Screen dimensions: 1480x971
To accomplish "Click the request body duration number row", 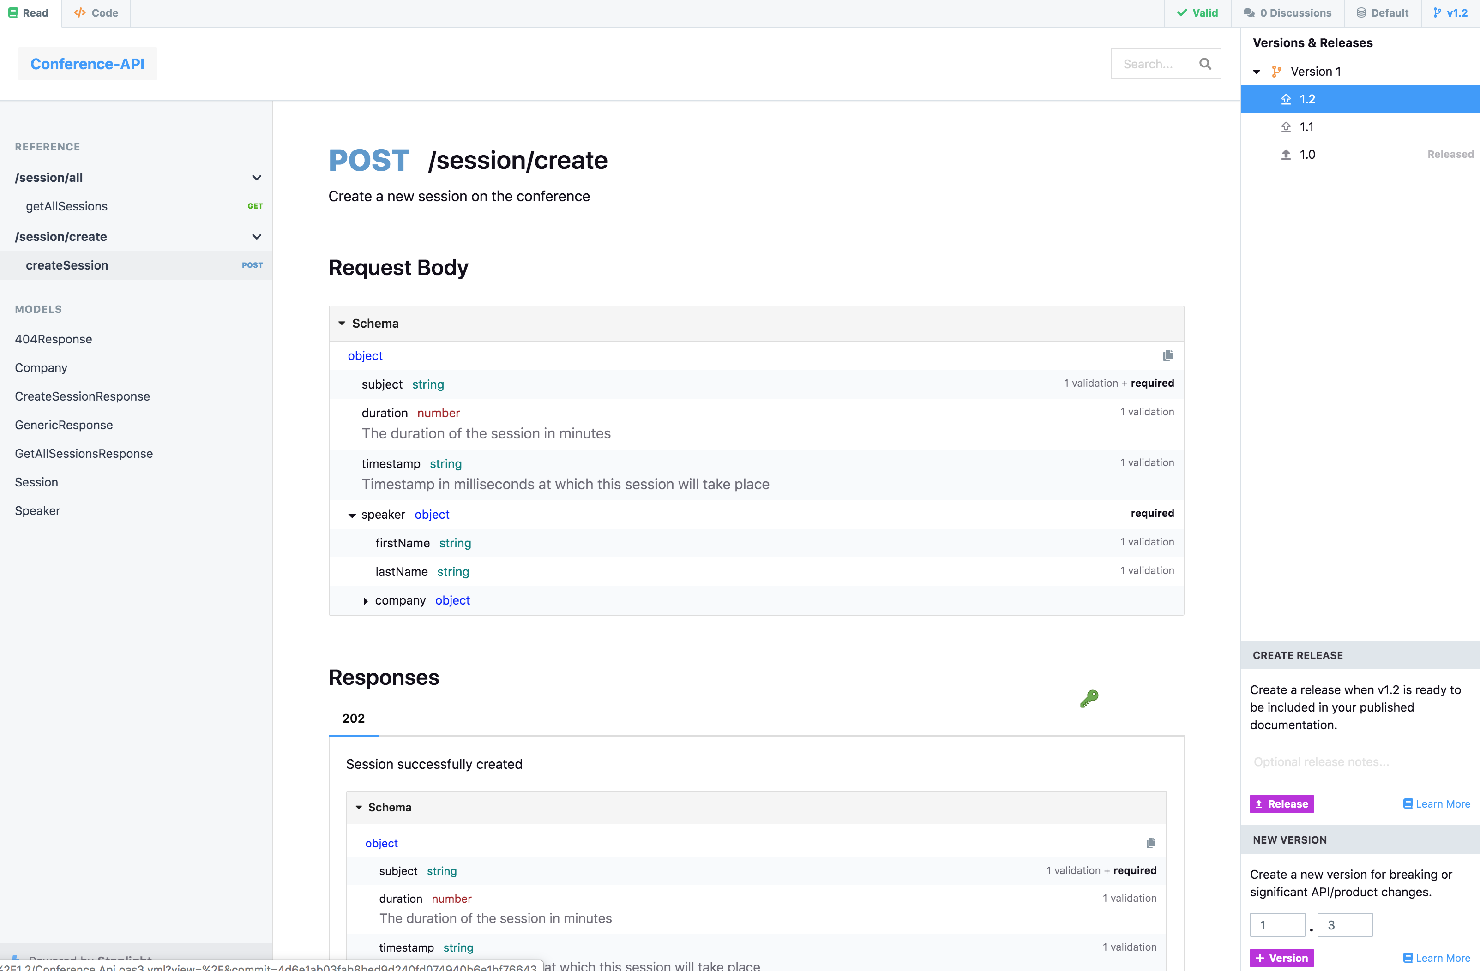I will pos(756,424).
